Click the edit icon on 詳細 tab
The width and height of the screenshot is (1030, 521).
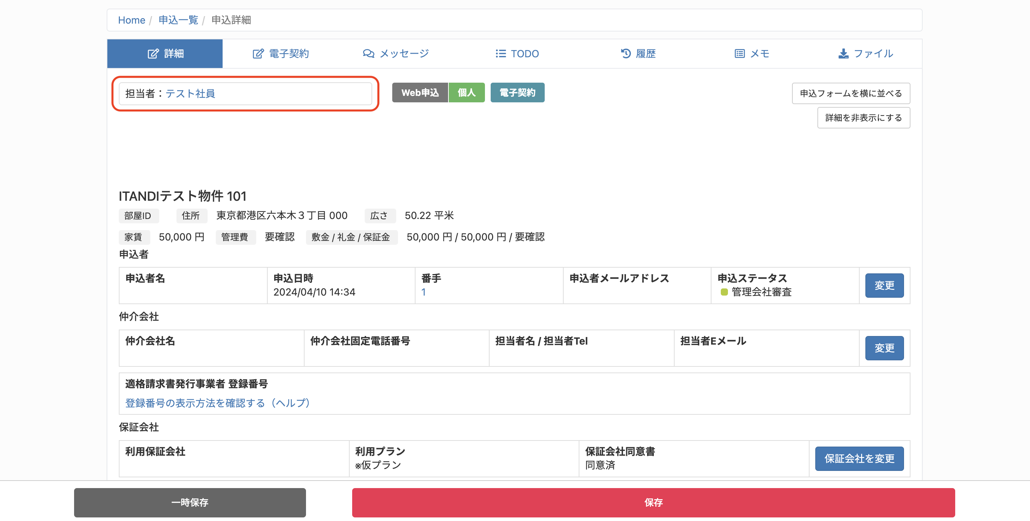[x=153, y=54]
